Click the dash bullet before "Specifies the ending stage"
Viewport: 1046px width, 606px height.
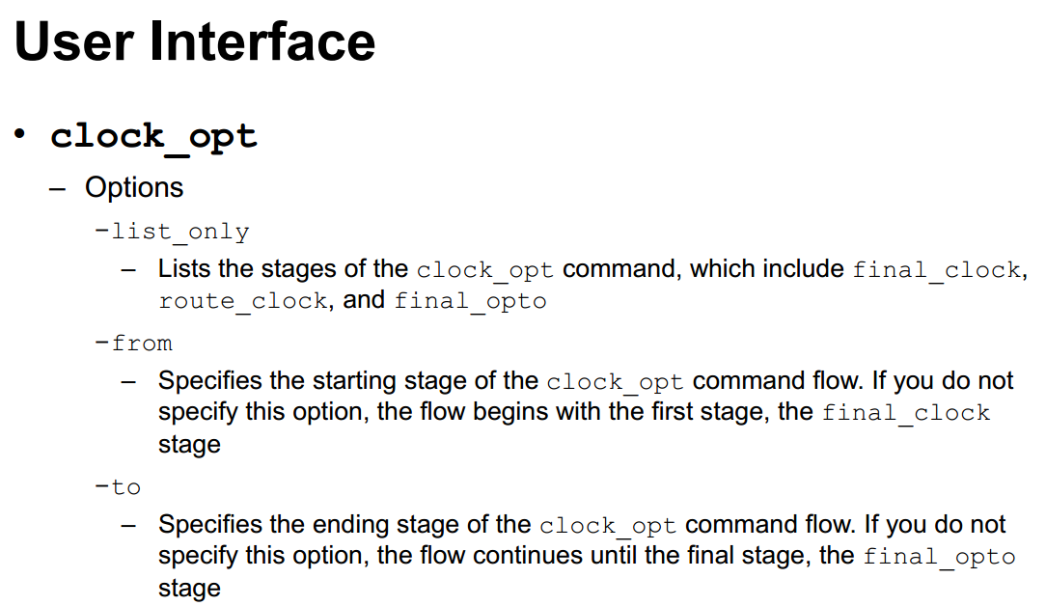click(128, 525)
